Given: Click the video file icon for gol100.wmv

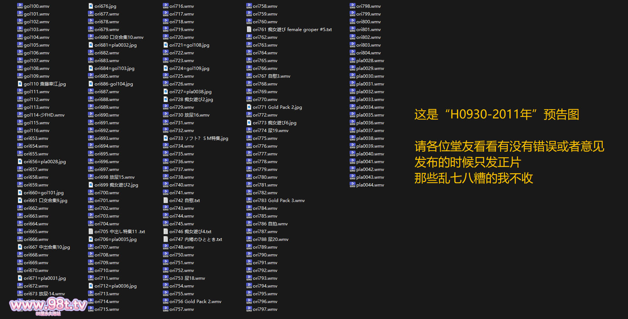Looking at the screenshot, I should click(20, 6).
